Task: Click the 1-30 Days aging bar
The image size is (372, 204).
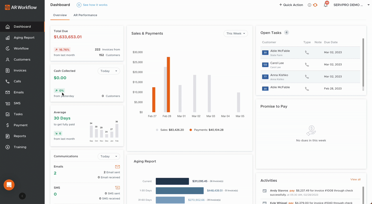Action: pos(180,191)
